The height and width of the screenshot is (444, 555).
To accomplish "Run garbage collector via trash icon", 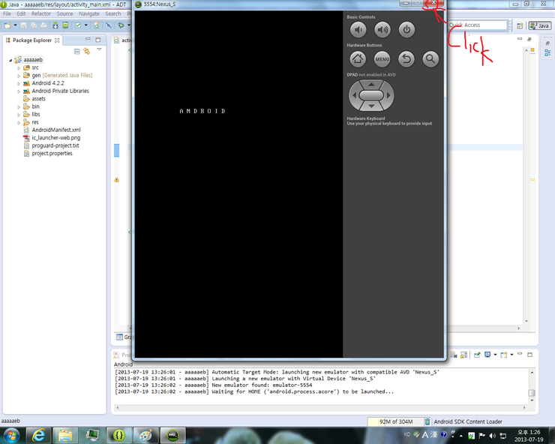I will tap(428, 421).
